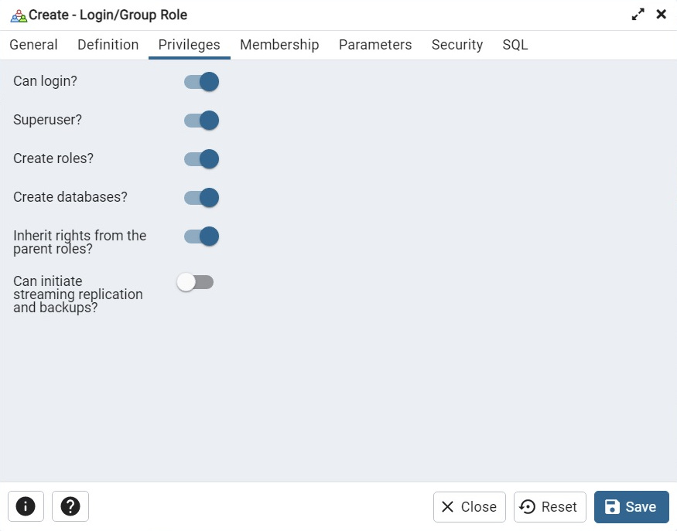Image resolution: width=677 pixels, height=531 pixels.
Task: Click the Save button
Action: 631,507
